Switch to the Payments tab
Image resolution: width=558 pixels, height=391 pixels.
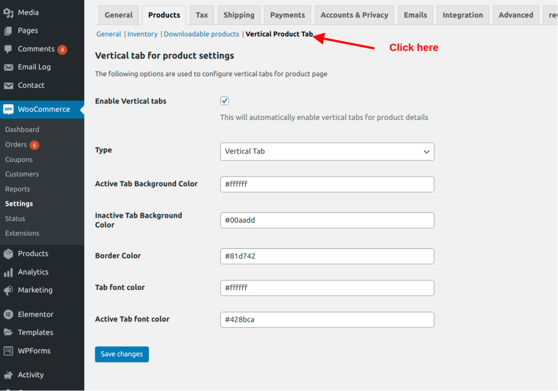click(x=287, y=15)
